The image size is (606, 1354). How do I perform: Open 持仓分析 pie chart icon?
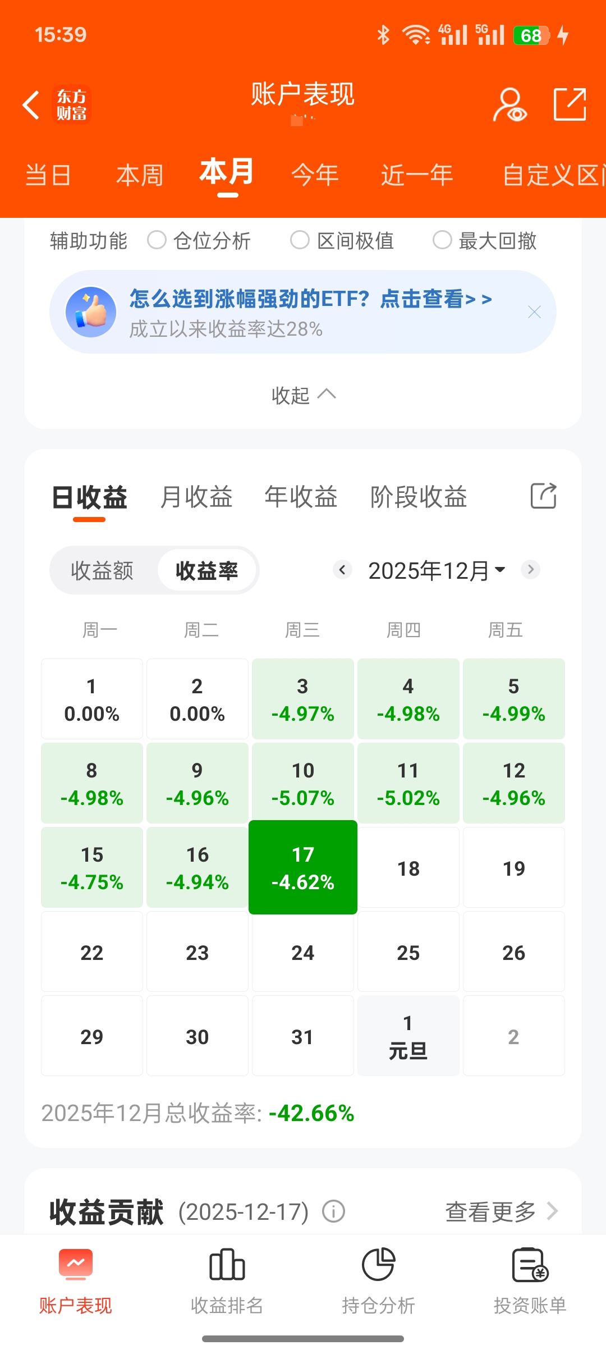(x=378, y=1265)
